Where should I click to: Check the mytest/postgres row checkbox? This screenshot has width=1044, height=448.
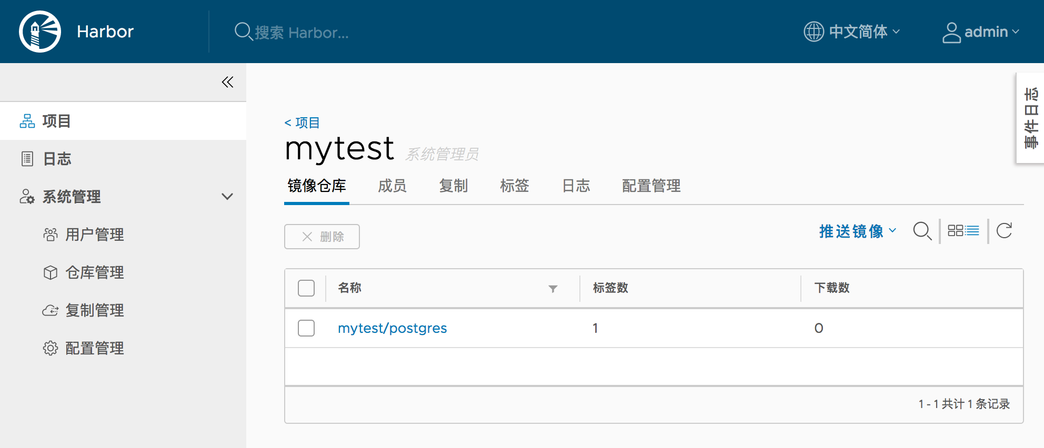(306, 328)
